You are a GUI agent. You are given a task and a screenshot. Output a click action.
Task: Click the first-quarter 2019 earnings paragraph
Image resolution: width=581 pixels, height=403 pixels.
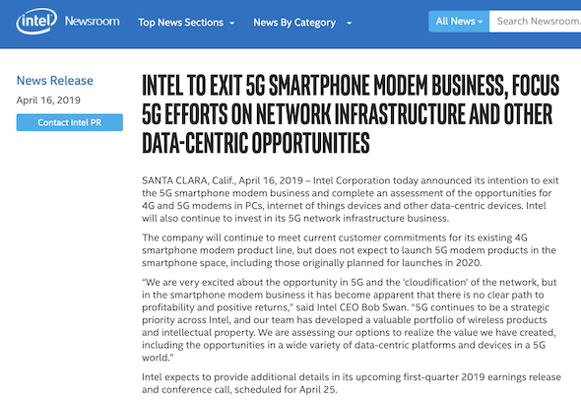tap(352, 383)
